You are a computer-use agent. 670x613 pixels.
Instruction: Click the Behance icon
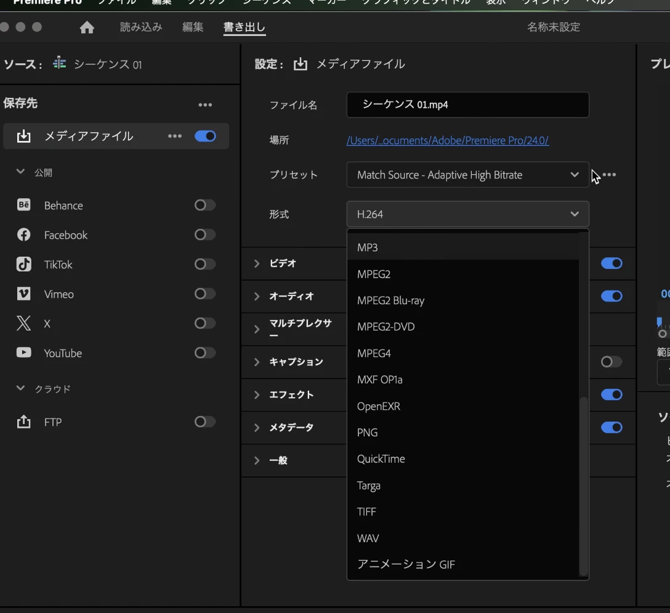[24, 204]
